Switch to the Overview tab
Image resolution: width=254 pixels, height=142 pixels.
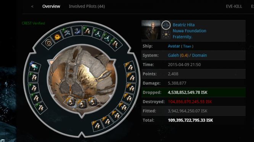point(51,6)
